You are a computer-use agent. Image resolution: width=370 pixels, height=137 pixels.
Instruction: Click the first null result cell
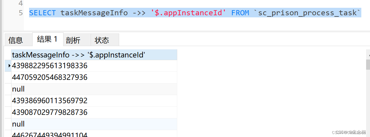(18, 89)
